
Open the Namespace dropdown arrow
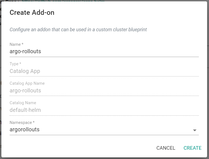tap(195, 130)
